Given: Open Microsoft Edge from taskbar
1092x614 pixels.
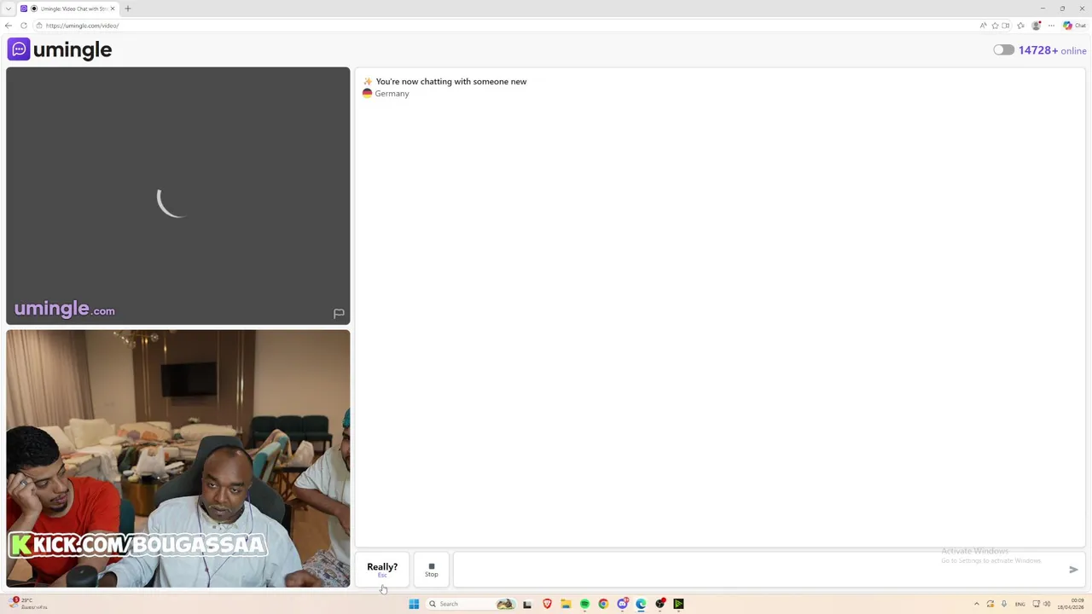Looking at the screenshot, I should pos(641,604).
